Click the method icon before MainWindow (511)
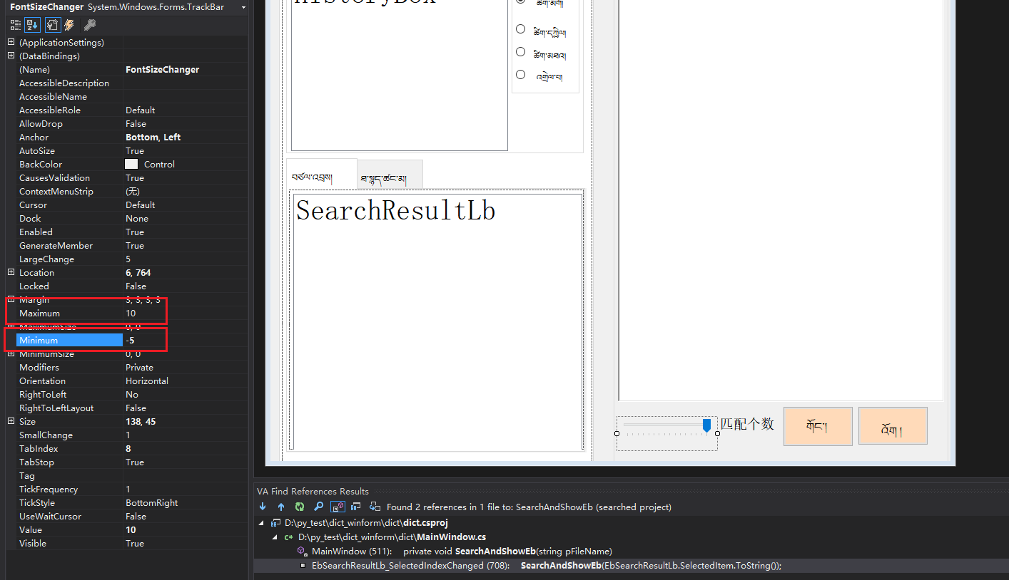The height and width of the screenshot is (580, 1009). click(302, 551)
